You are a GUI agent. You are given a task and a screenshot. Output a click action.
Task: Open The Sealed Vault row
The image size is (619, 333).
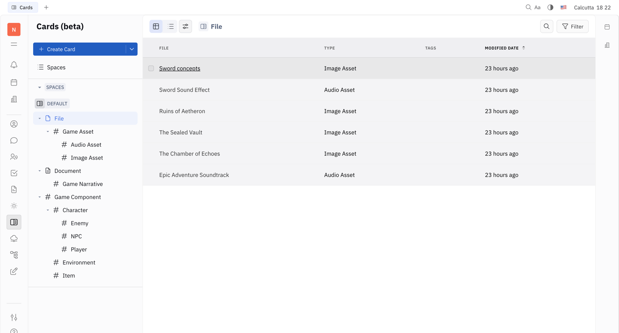(369, 132)
